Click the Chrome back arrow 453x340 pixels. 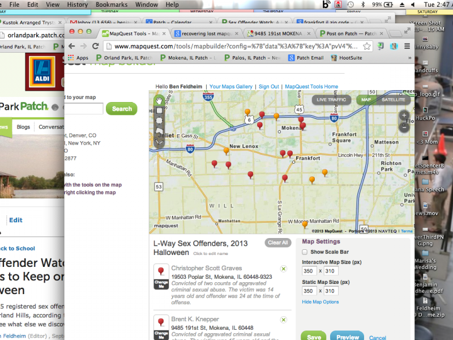[x=72, y=46]
